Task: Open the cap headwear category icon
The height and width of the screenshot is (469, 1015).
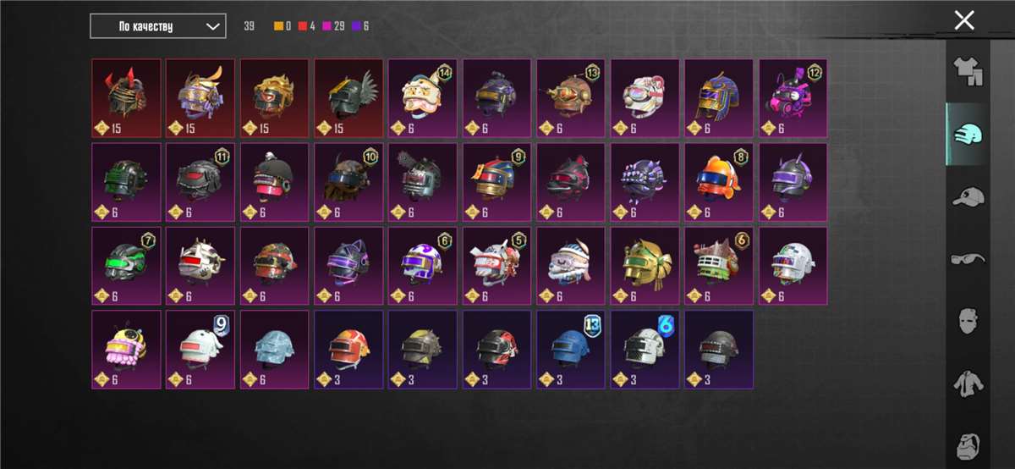Action: pos(968,198)
